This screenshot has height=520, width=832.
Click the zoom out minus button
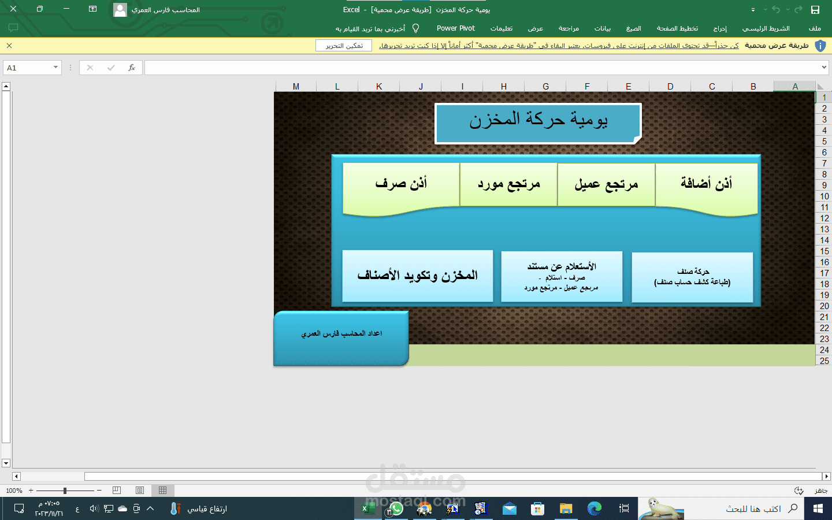(x=99, y=491)
